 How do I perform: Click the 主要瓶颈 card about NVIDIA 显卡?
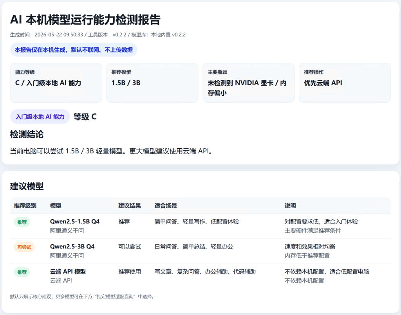(249, 83)
